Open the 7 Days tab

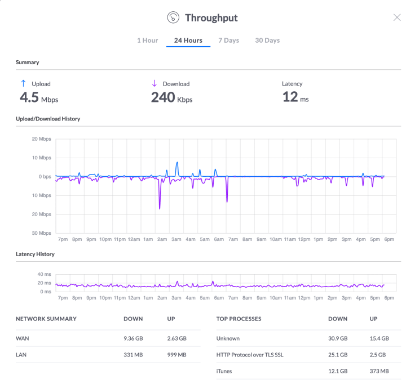(x=229, y=41)
